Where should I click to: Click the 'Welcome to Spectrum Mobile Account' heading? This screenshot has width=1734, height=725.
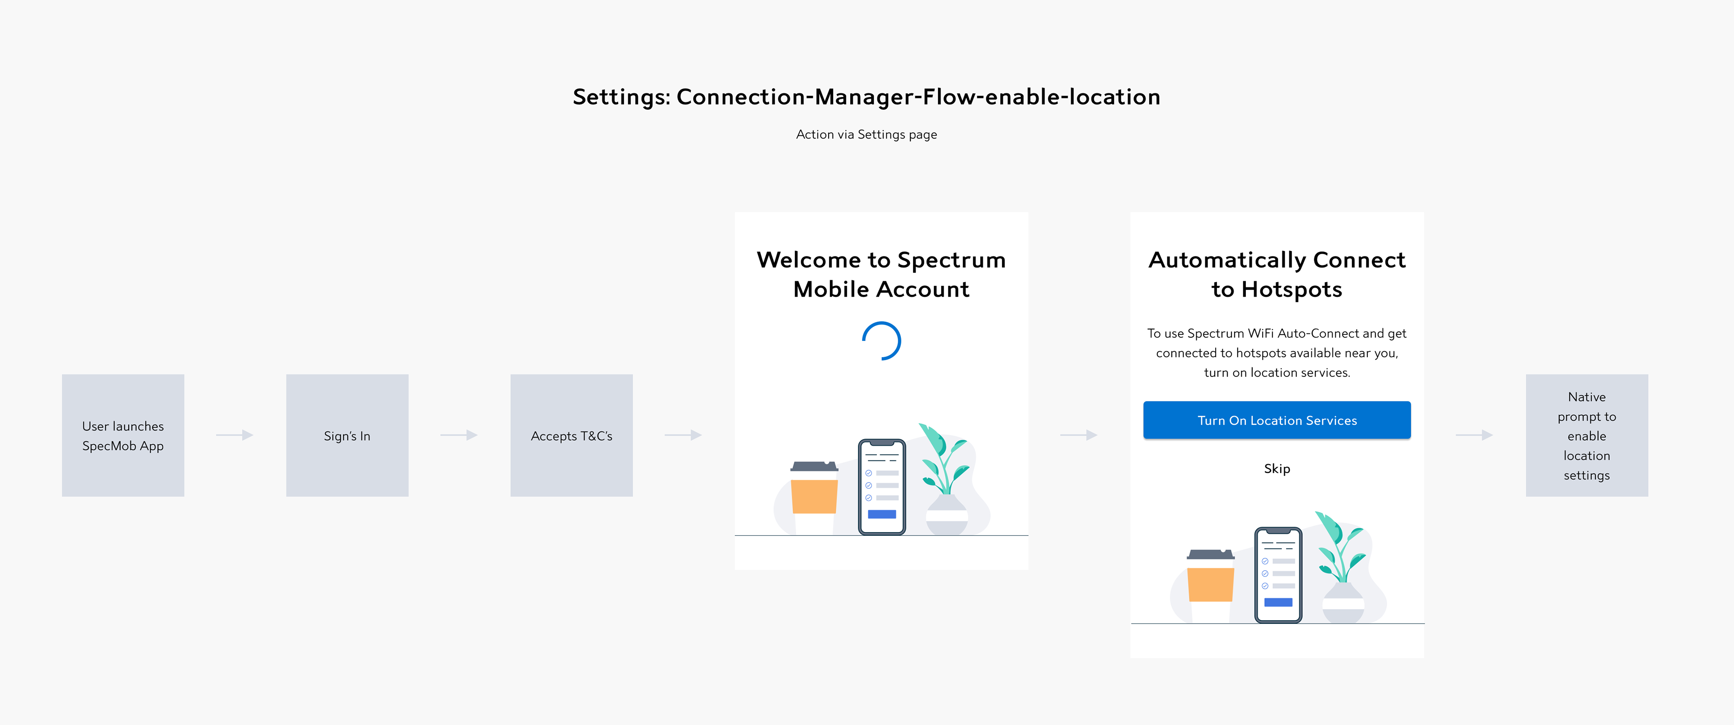pos(881,274)
